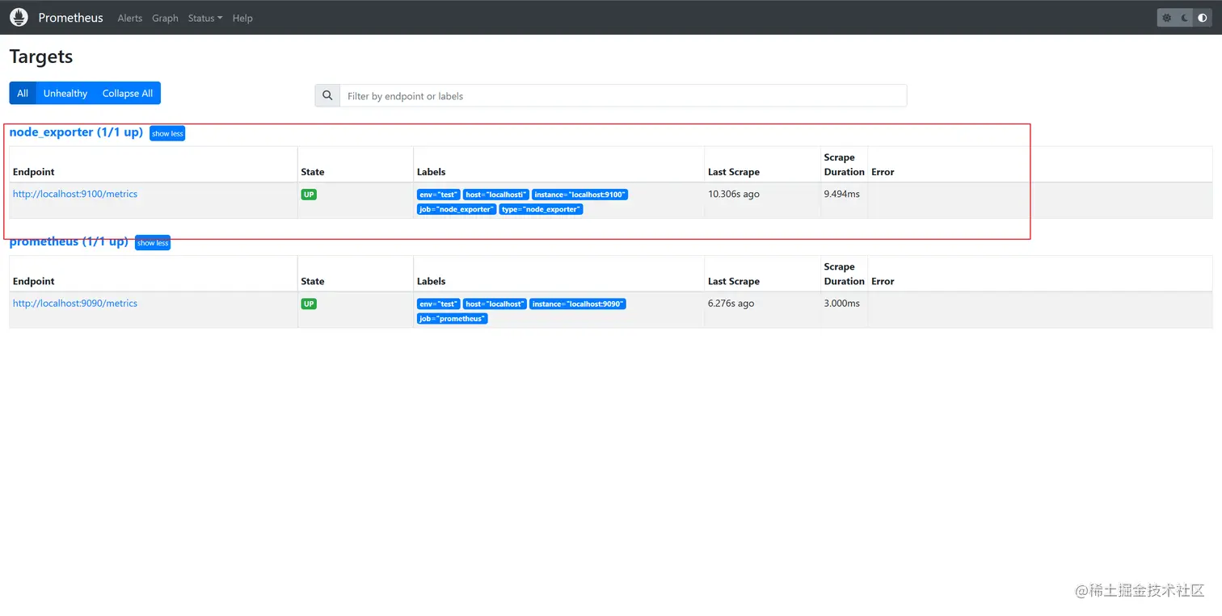Click the instance="localhost:9100" label
The height and width of the screenshot is (616, 1222).
[579, 195]
